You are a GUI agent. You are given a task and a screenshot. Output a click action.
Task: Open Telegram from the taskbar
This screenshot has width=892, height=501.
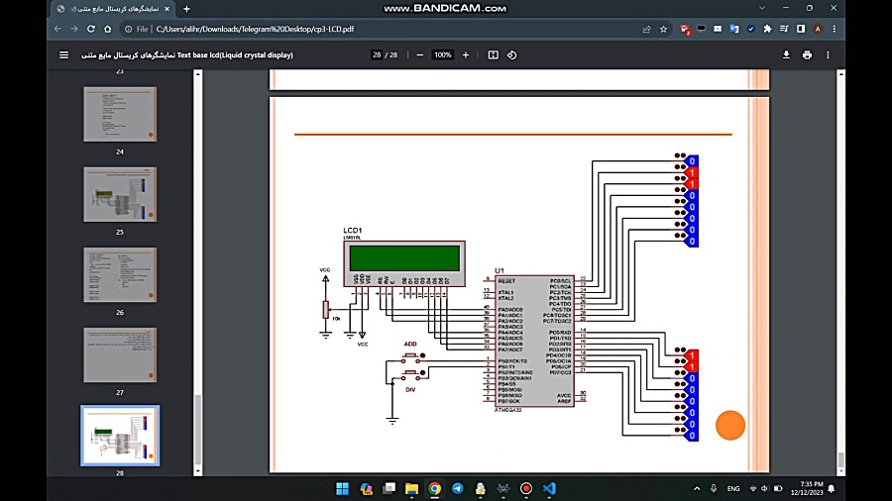coord(457,488)
